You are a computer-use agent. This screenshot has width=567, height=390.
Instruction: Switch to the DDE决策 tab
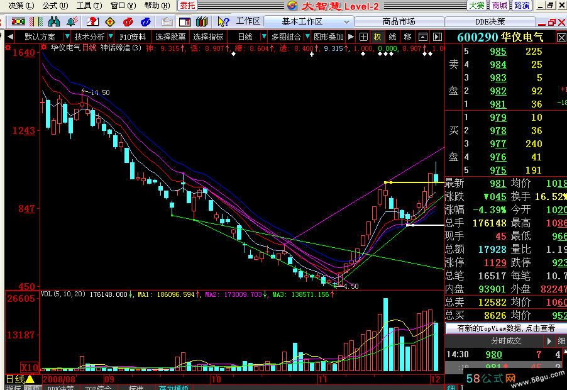click(x=490, y=22)
